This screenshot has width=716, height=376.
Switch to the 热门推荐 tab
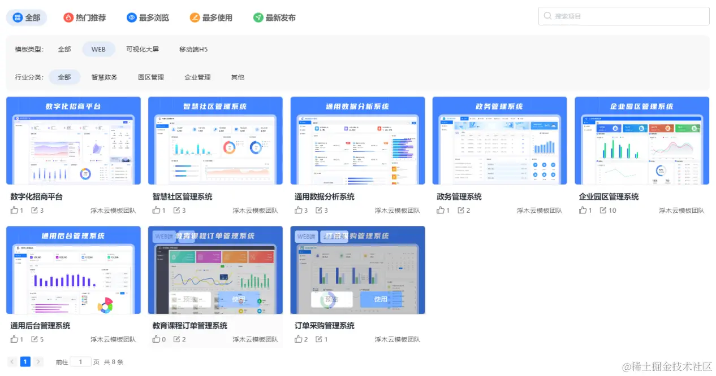[x=84, y=18]
